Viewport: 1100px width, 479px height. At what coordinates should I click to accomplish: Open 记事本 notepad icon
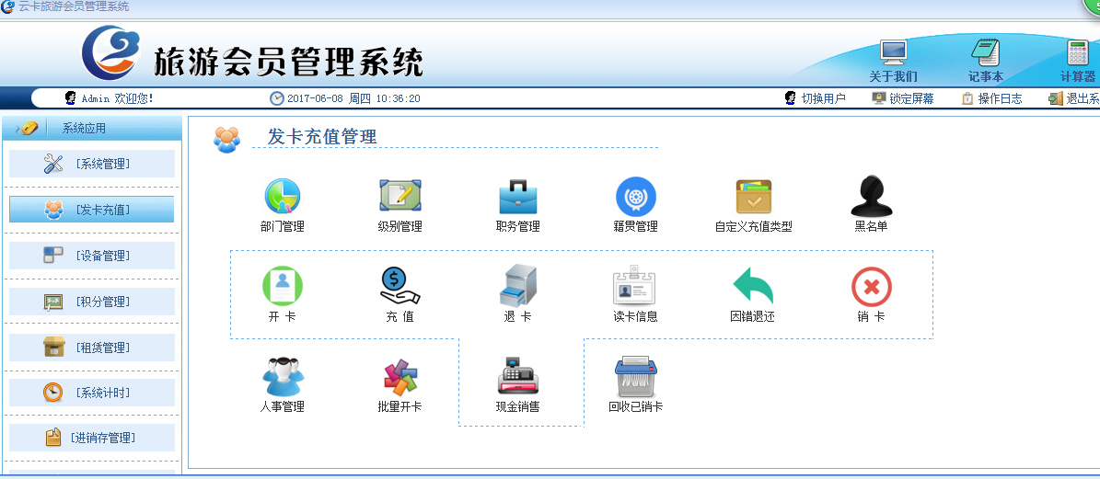click(x=985, y=52)
